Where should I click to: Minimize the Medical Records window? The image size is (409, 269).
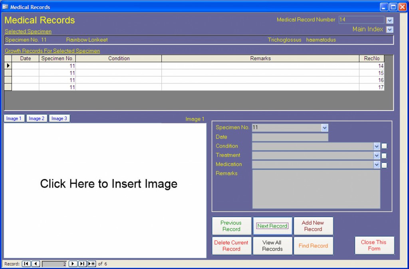[x=384, y=7]
